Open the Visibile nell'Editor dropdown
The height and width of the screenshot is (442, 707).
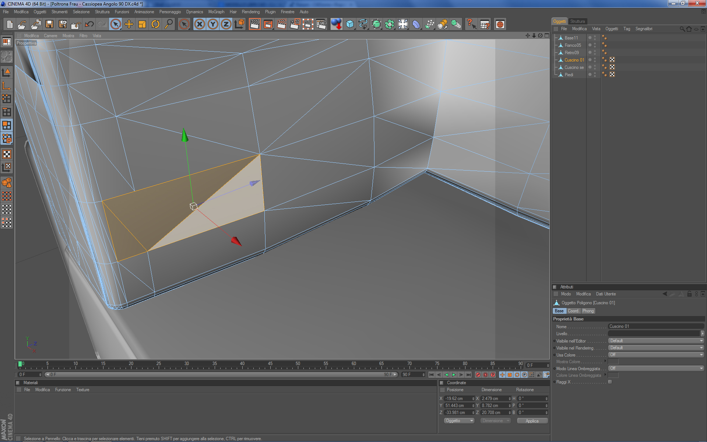(656, 341)
